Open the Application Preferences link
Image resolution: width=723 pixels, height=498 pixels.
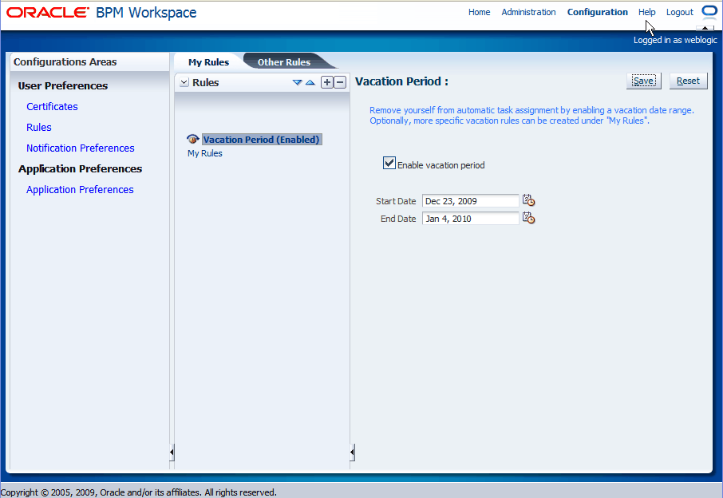pos(80,189)
